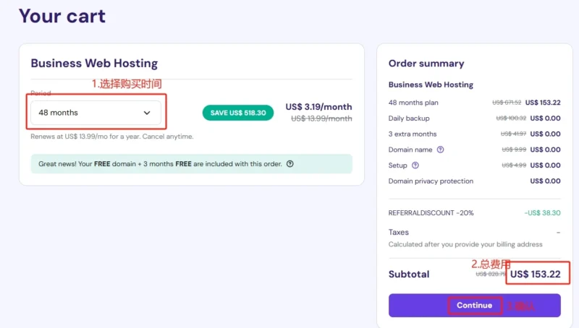Image resolution: width=579 pixels, height=328 pixels.
Task: Click the dropdown chevron arrow beside 48 months
Action: [147, 113]
